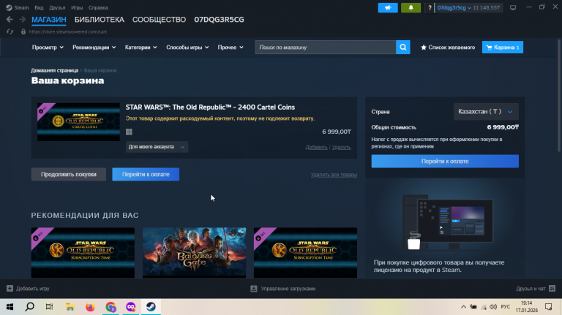Expand the Категории dropdown
This screenshot has width=562, height=315.
[140, 48]
